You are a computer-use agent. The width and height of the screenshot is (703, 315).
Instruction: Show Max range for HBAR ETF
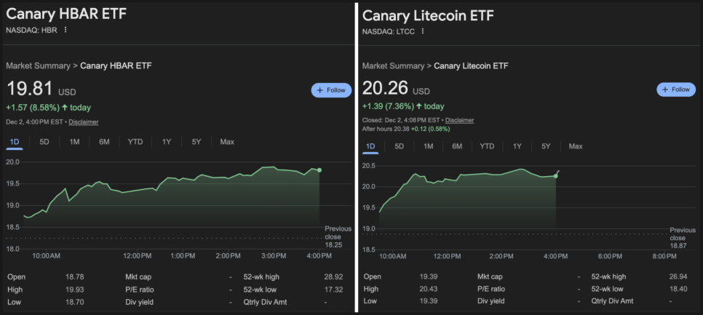point(227,141)
